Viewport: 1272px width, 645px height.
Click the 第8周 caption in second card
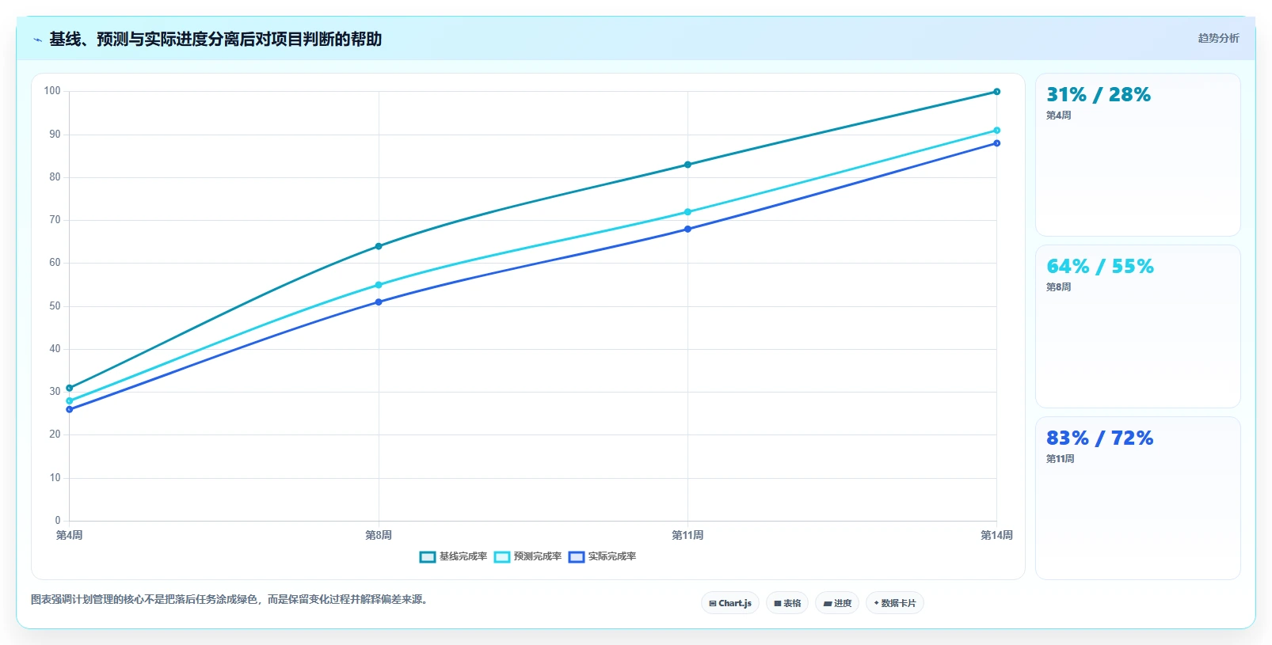[1058, 287]
